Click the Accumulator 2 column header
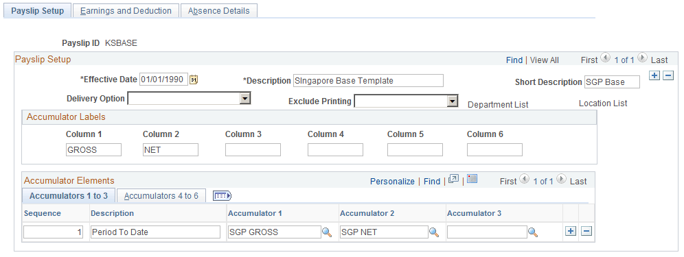Screen dimensions: 684x257 (367, 213)
